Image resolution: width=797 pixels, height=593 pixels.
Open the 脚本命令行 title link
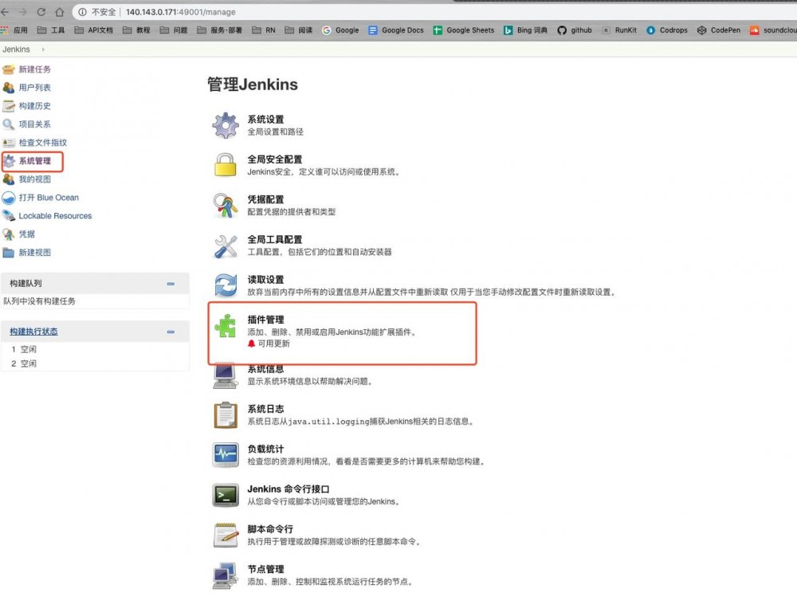(270, 529)
